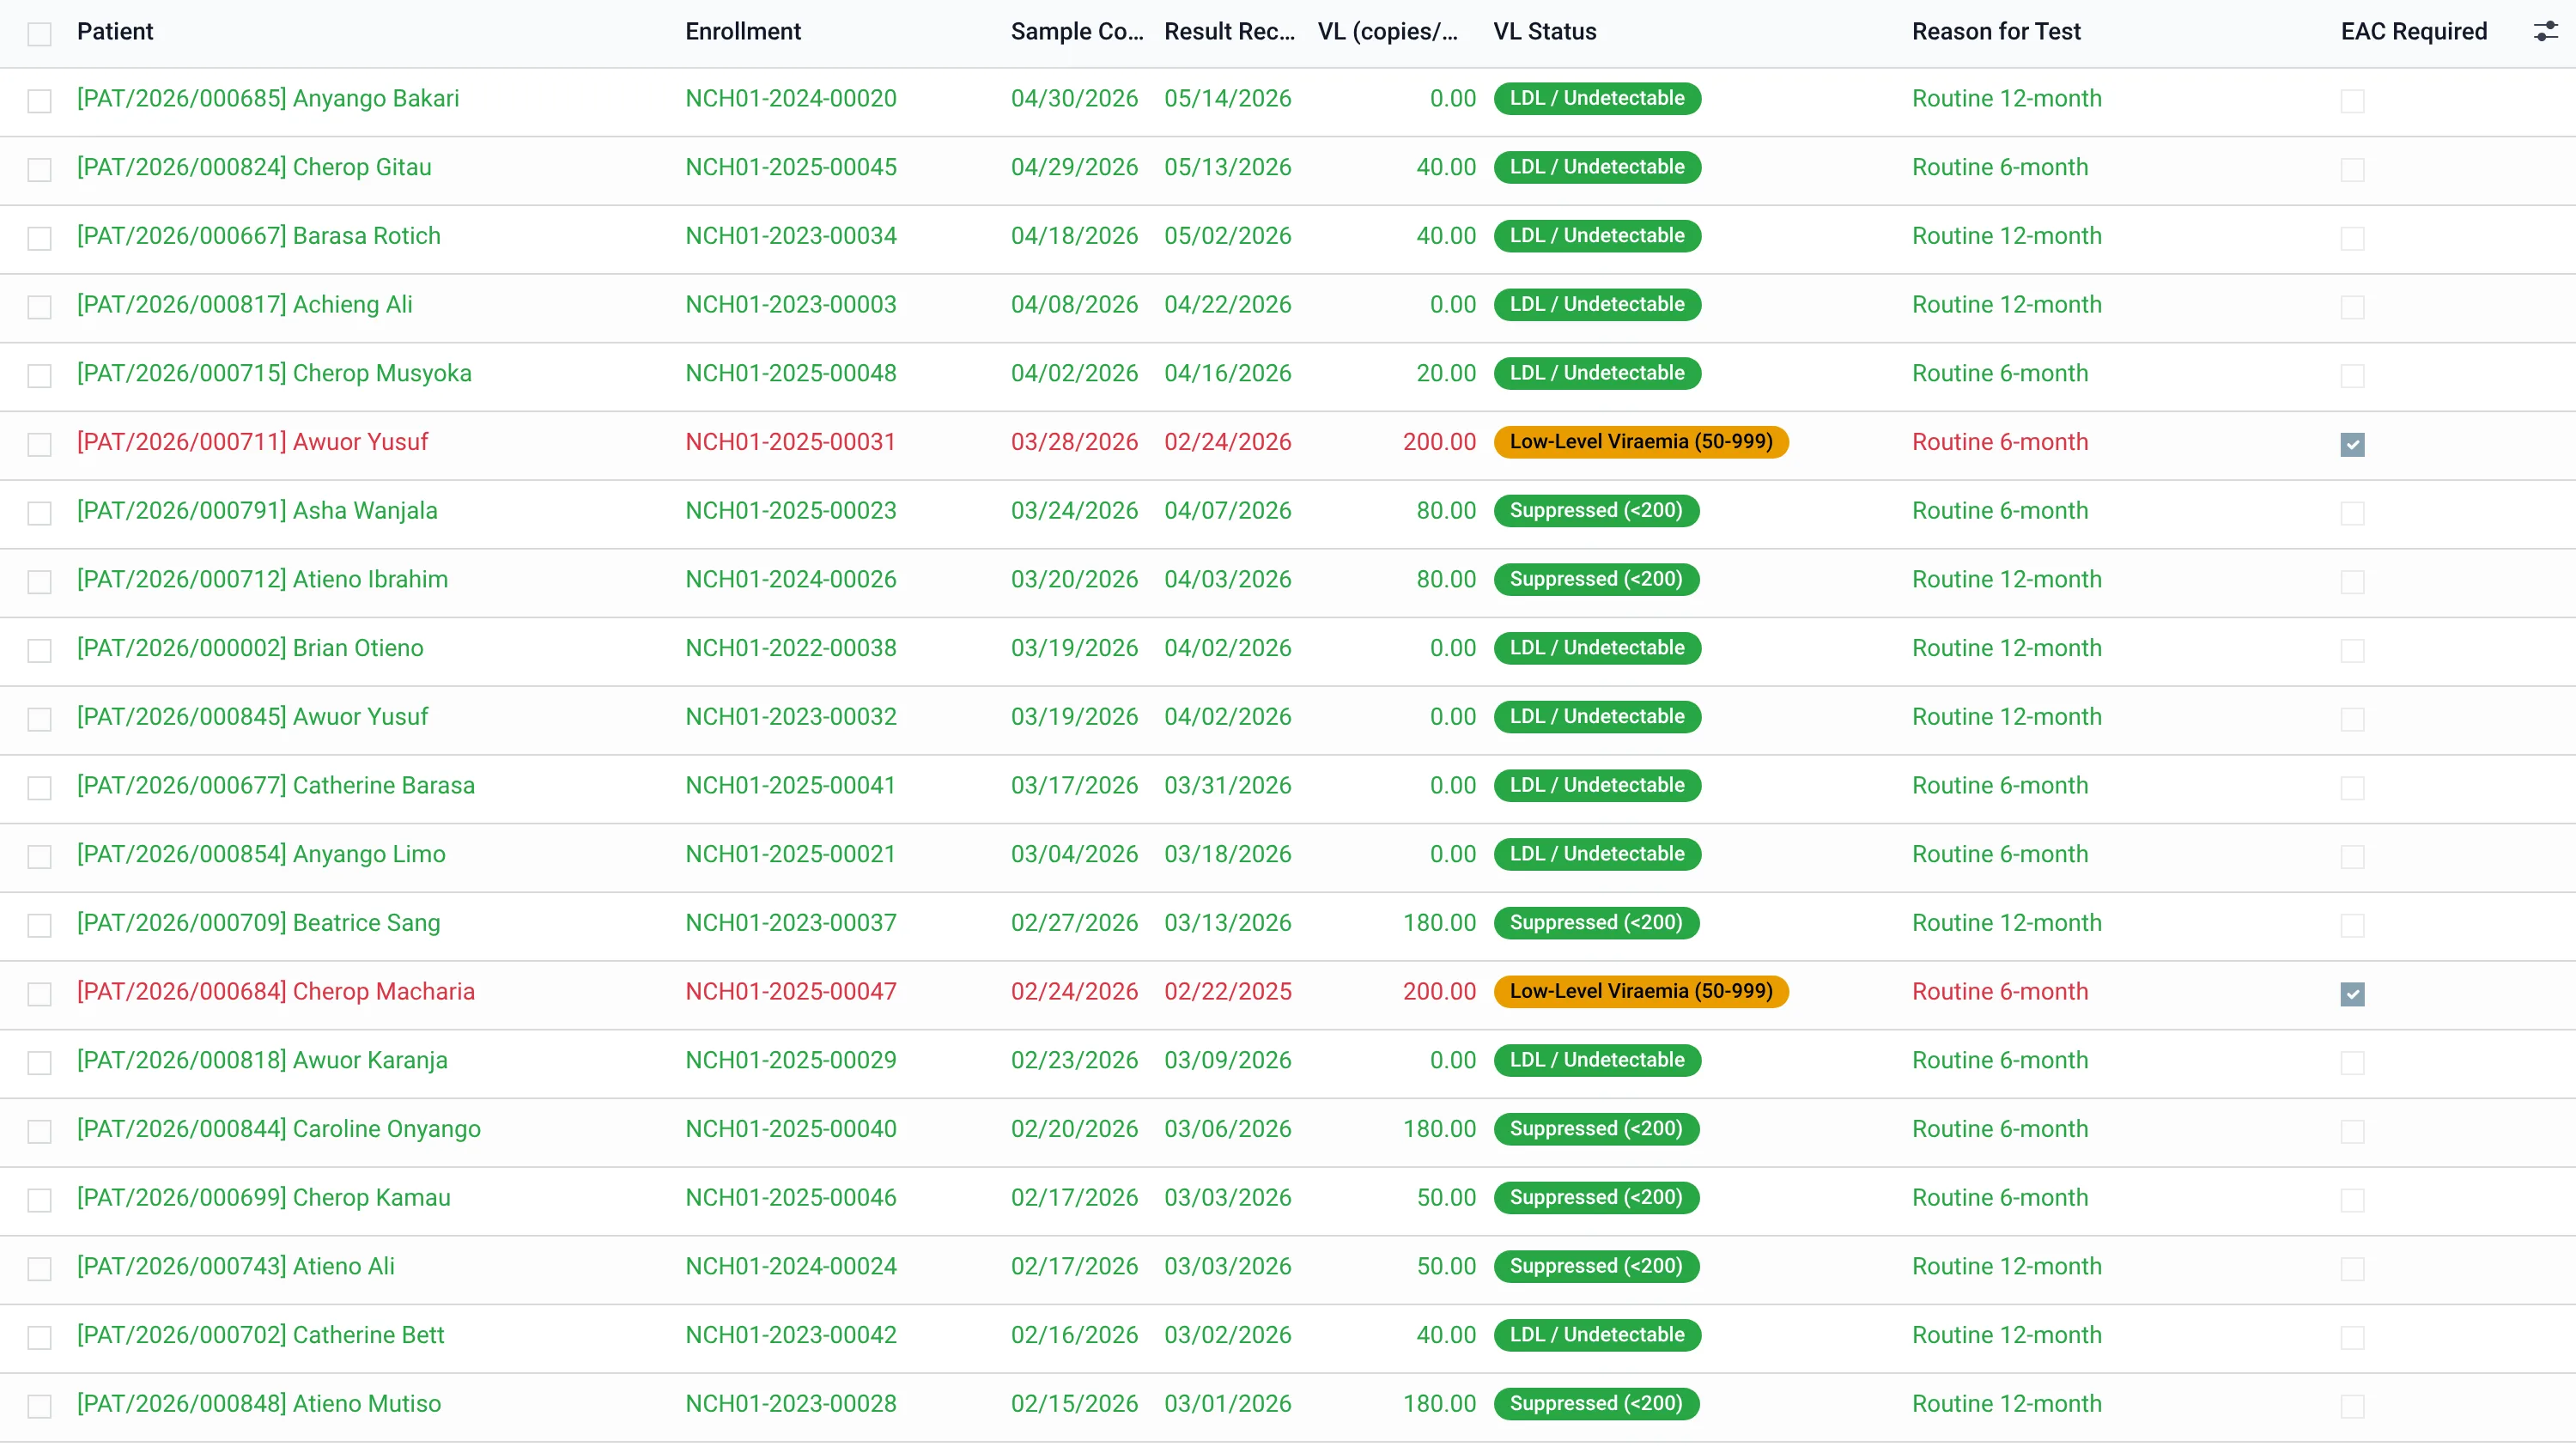Tick the select-all checkbox in the header

(x=39, y=34)
